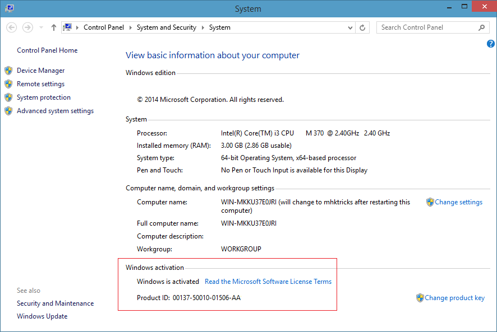Navigate to Control Panel via breadcrumb

(104, 27)
